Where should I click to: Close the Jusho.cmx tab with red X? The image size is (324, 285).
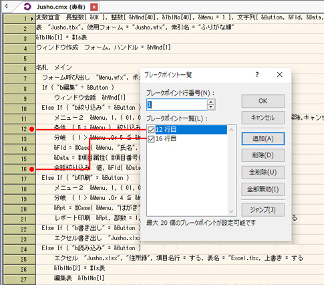[94, 7]
